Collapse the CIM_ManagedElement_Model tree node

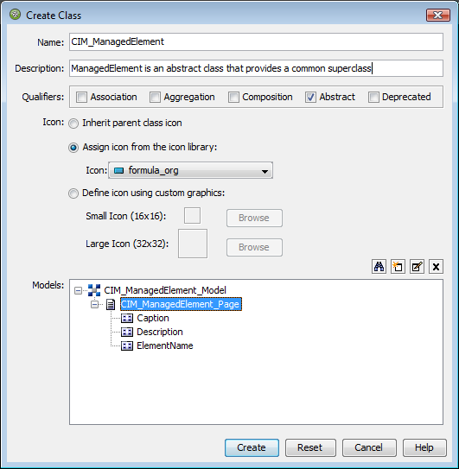(x=78, y=290)
